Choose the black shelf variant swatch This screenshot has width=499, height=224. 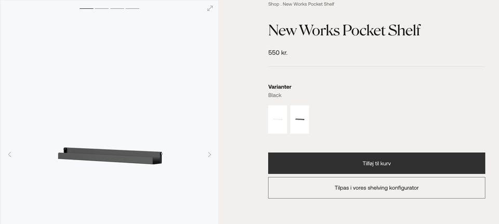[x=299, y=120]
